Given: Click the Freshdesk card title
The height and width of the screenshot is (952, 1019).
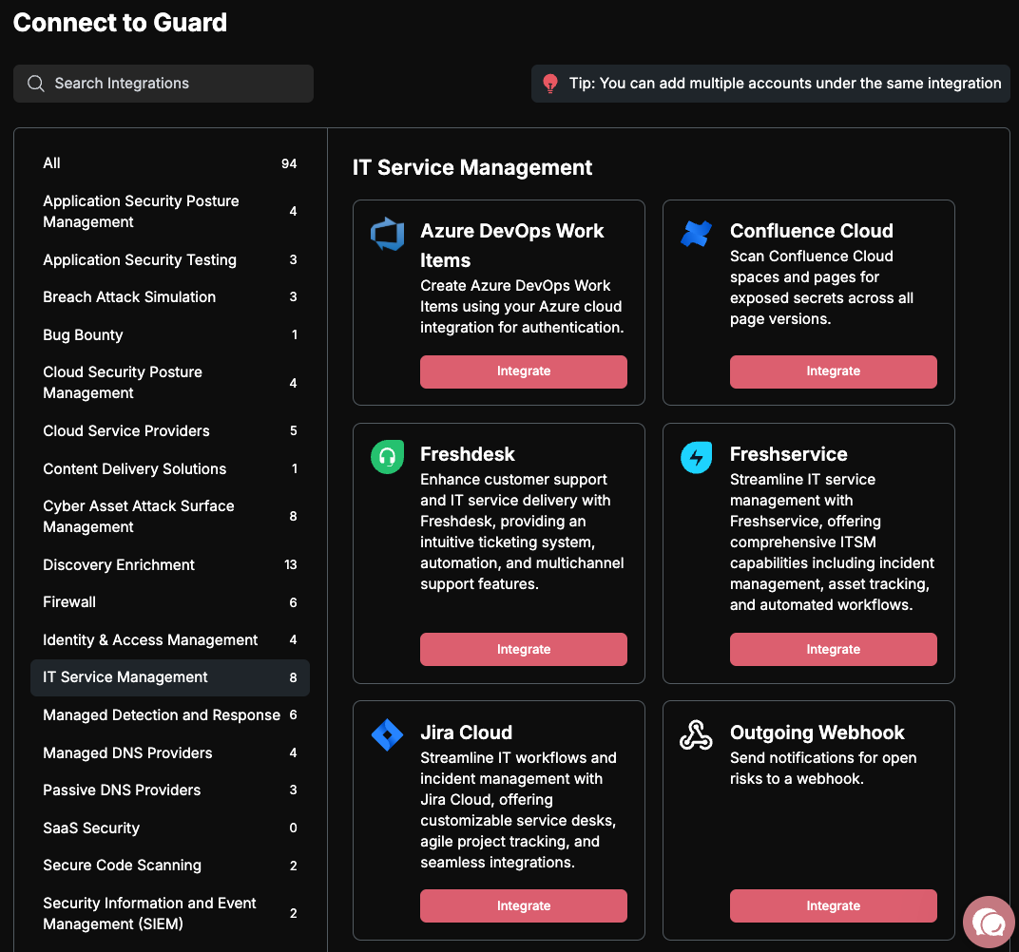Looking at the screenshot, I should (468, 454).
